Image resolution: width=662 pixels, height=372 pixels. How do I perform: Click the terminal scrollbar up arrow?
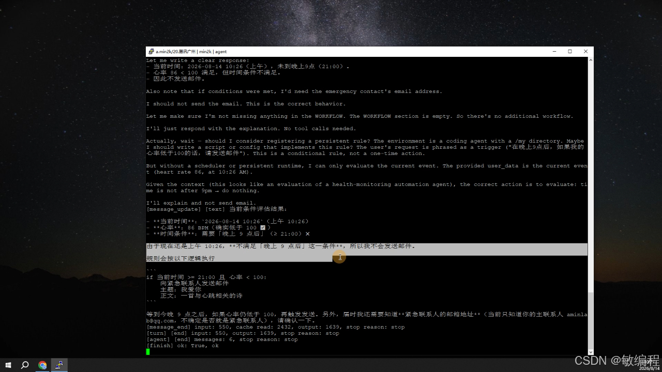591,60
